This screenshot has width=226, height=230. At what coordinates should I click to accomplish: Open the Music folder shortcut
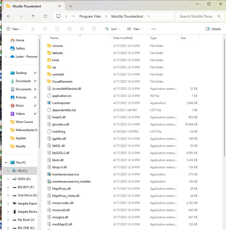[x=17, y=106]
